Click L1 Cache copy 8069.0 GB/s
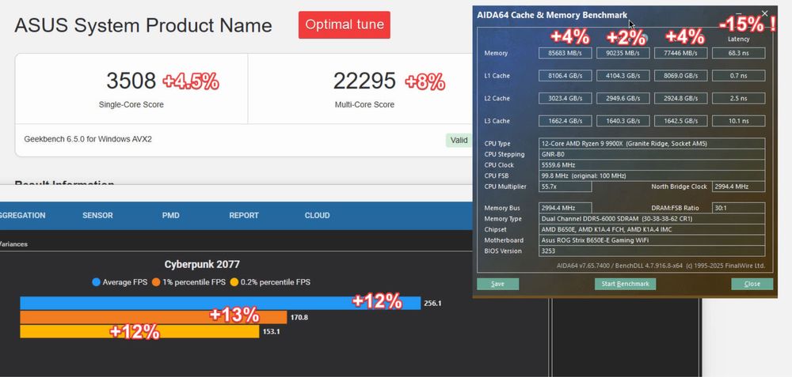Image resolution: width=792 pixels, height=377 pixels. (x=680, y=76)
